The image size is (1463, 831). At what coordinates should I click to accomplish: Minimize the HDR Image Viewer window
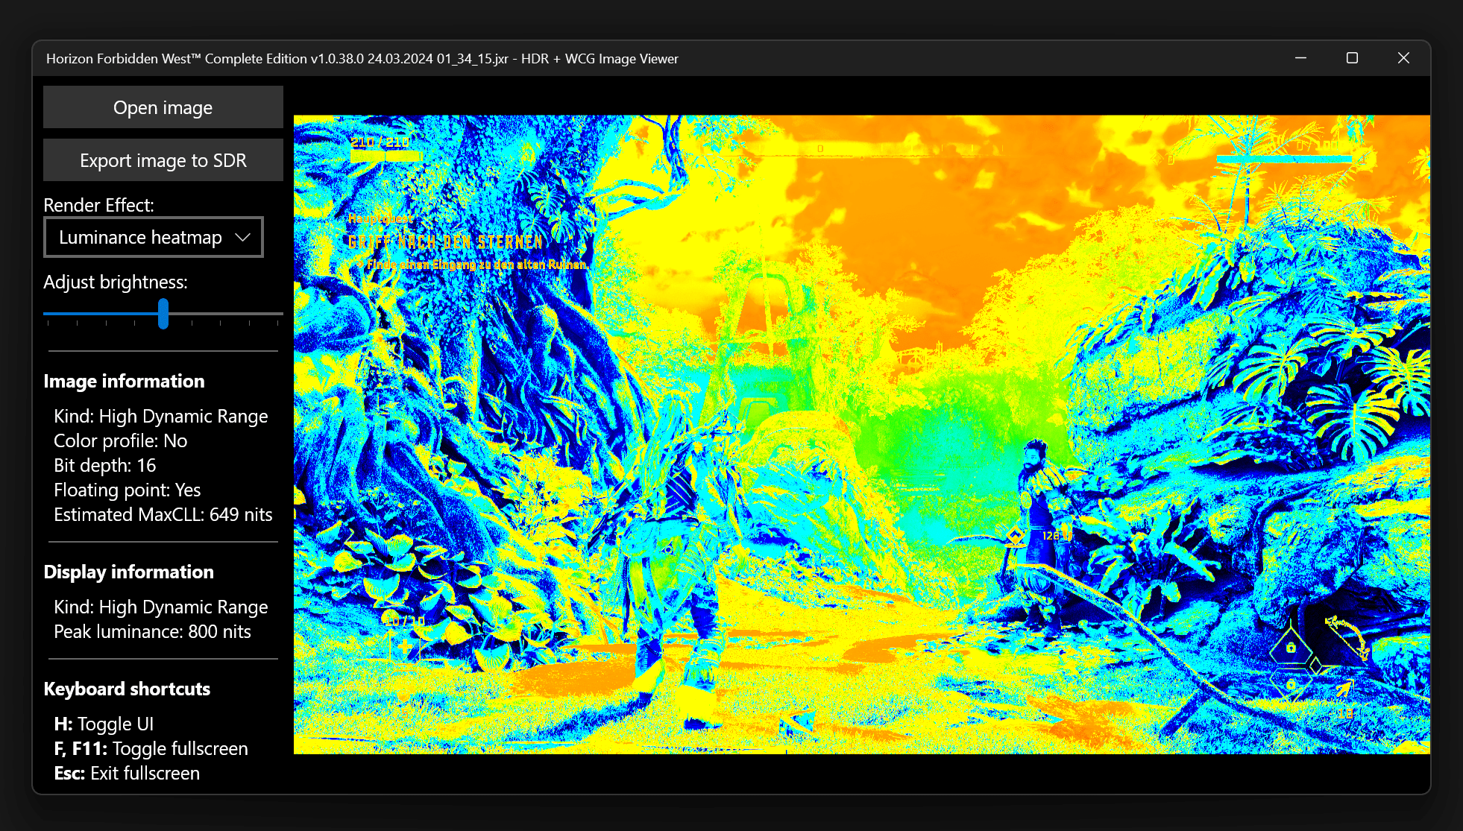point(1300,58)
